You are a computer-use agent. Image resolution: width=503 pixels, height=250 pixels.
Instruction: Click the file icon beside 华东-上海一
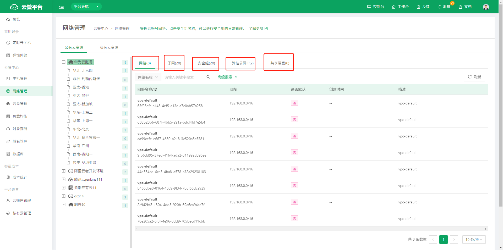68,121
